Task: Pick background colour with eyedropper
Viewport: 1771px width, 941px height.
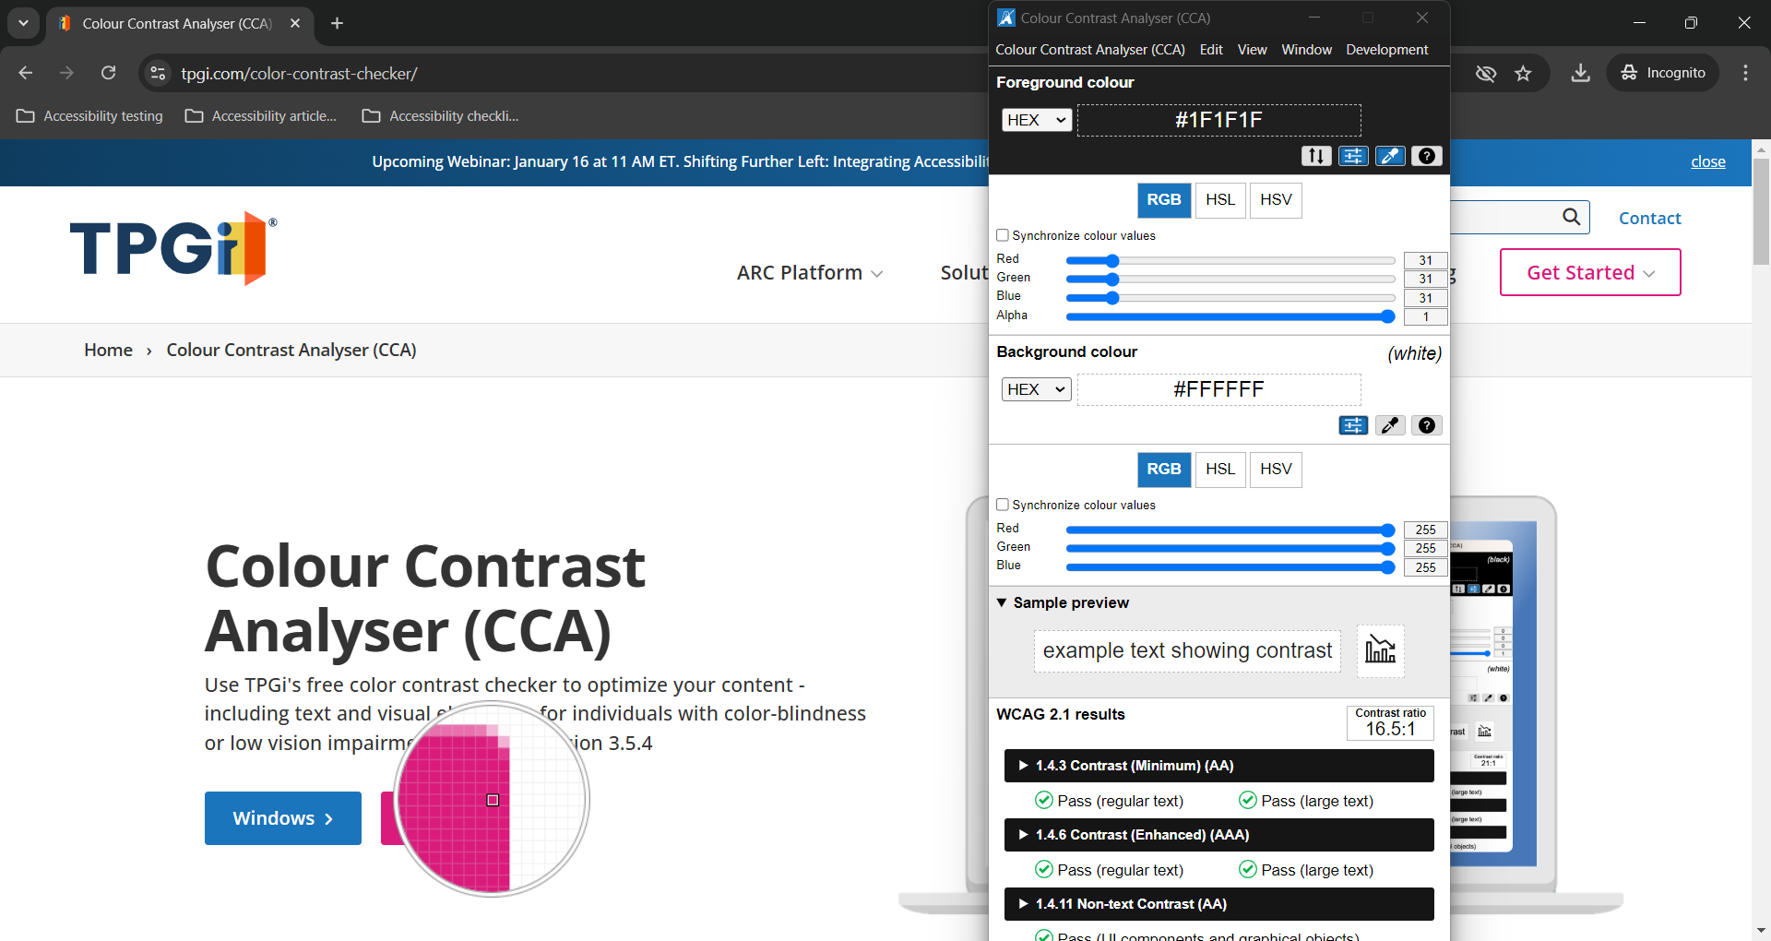Action: coord(1390,425)
